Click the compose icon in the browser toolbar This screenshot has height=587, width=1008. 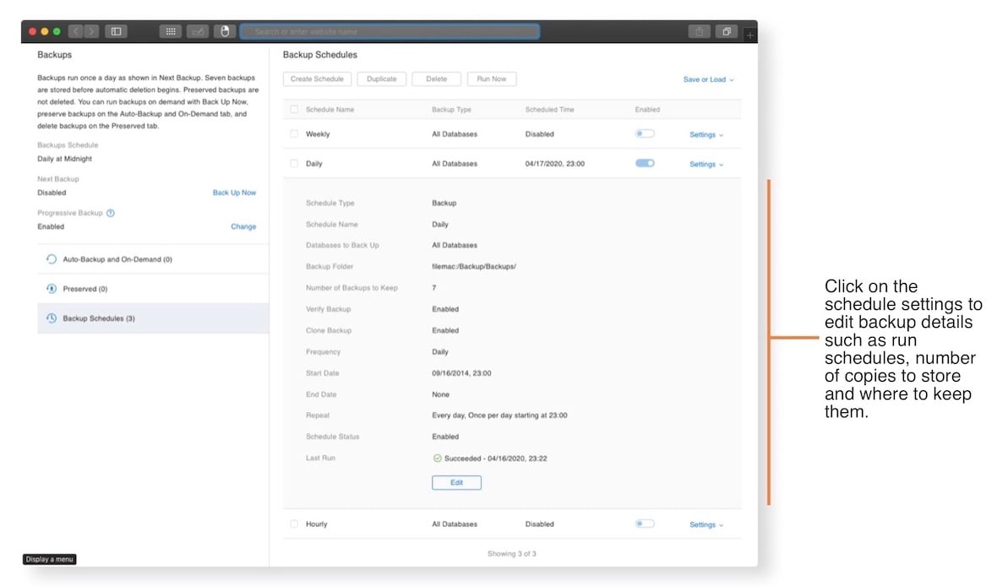pyautogui.click(x=196, y=30)
